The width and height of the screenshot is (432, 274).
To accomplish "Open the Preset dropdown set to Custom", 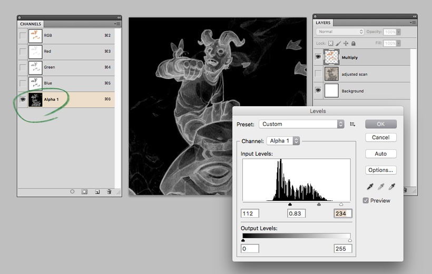I will [301, 124].
